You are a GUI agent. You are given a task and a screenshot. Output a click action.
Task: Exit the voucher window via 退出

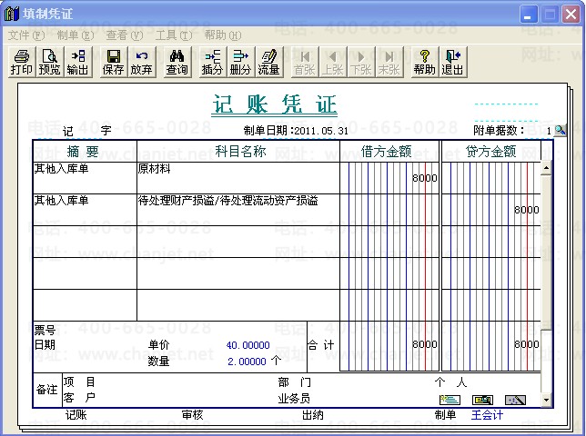coord(452,62)
